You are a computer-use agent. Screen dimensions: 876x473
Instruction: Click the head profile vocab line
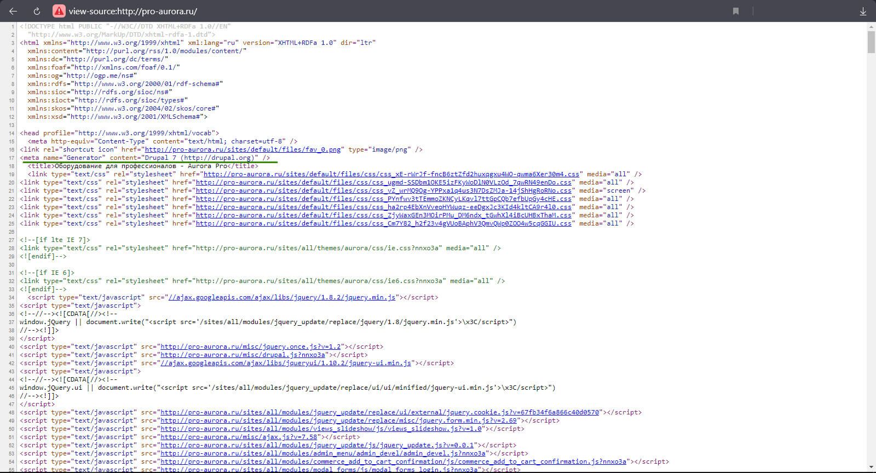(x=119, y=133)
